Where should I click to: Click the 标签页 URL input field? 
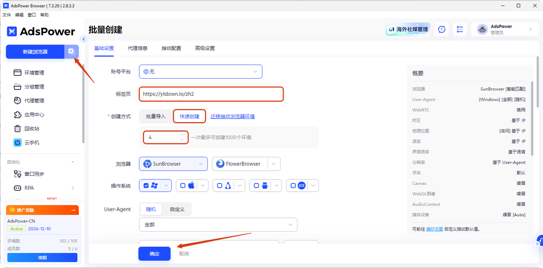point(211,94)
